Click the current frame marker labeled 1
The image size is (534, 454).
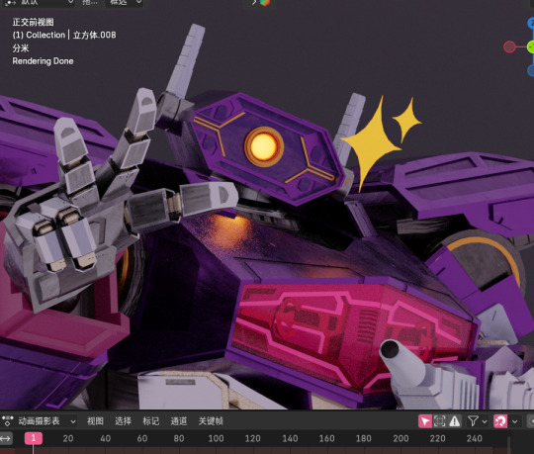[33, 438]
